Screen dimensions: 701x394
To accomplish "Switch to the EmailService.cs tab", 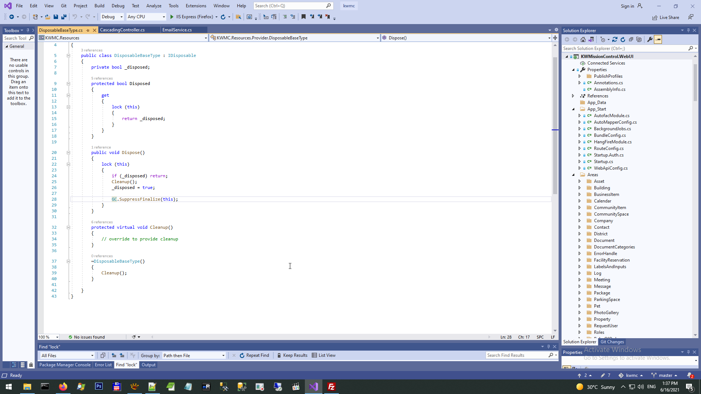I will coord(177,30).
